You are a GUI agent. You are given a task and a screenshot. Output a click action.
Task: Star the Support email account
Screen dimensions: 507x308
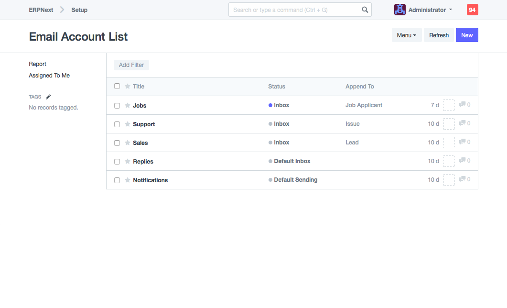pos(128,124)
